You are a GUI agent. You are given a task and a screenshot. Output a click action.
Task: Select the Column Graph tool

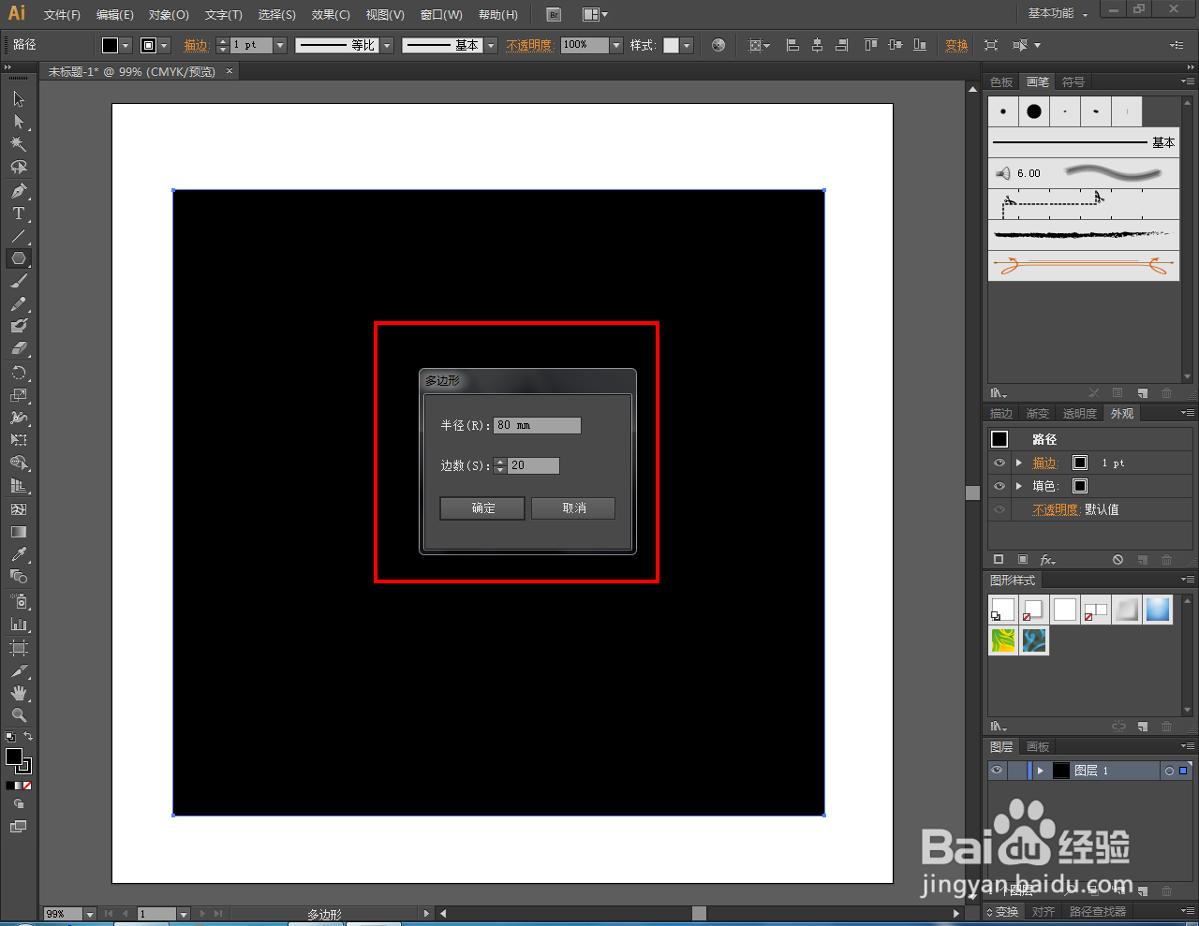19,624
